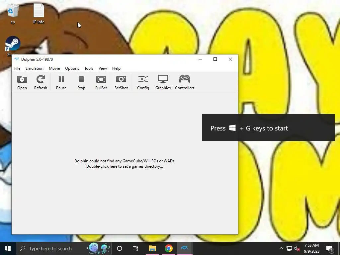Click the Dolphin logo in title bar
The image size is (340, 255).
[17, 59]
